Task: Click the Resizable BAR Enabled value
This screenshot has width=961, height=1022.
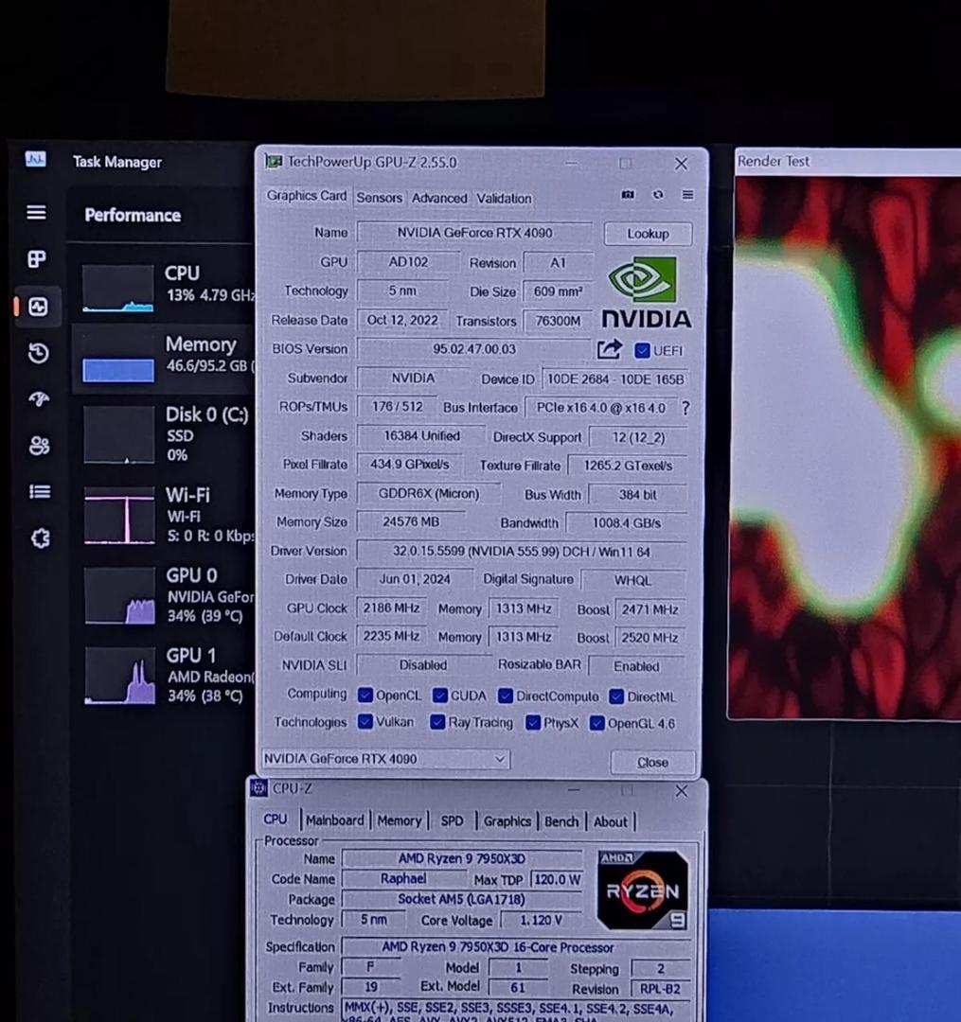Action: tap(636, 666)
